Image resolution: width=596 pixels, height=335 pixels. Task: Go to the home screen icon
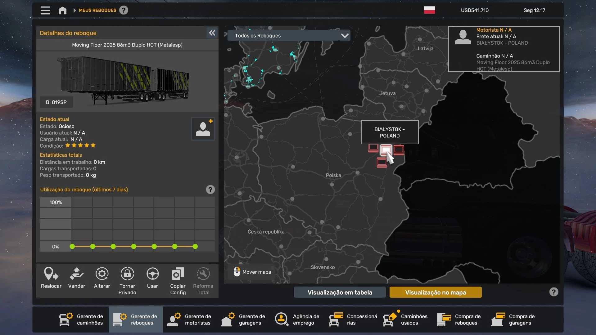coord(62,11)
